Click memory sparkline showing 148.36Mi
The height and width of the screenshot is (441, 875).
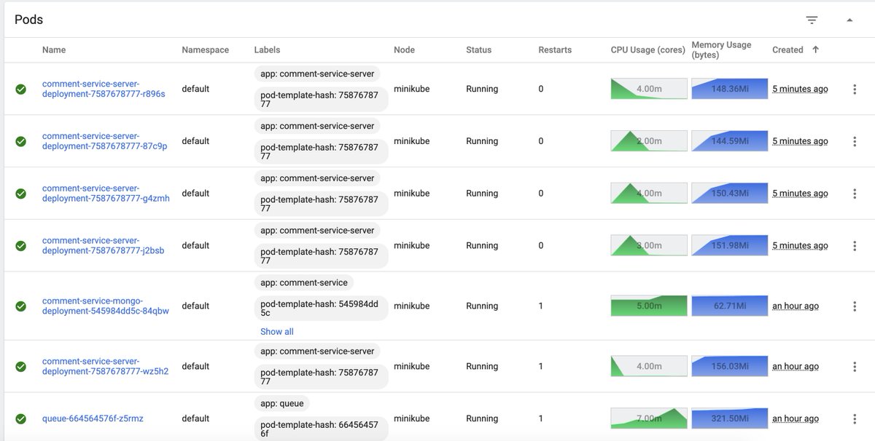pos(730,89)
